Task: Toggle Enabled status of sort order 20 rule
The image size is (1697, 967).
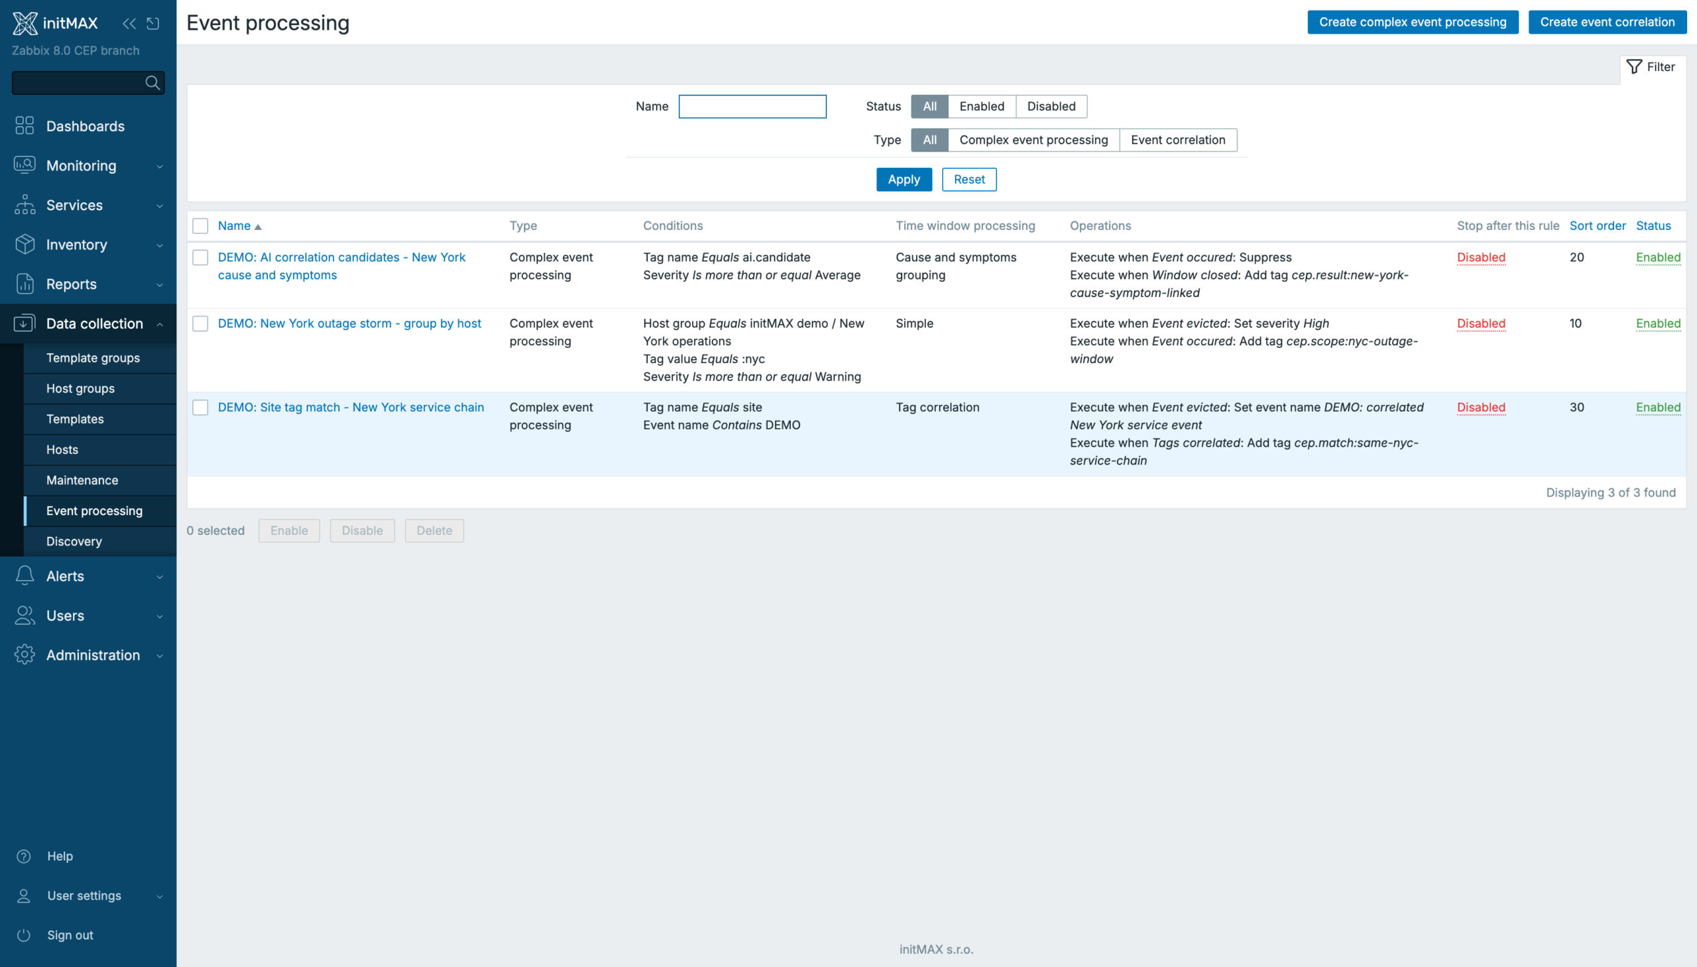Action: coord(1658,257)
